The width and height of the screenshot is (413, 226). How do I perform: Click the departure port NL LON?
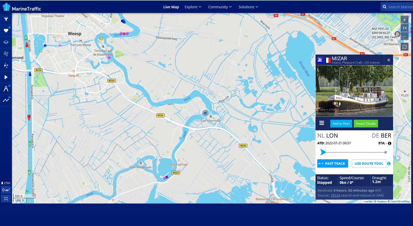click(x=328, y=135)
